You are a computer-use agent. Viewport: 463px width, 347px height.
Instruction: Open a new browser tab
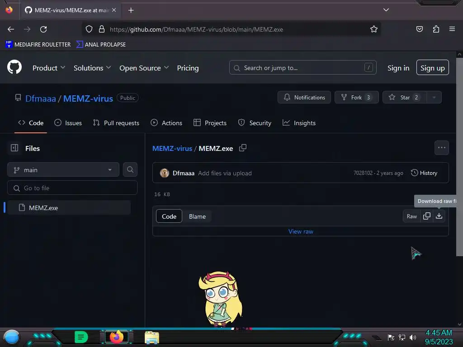click(131, 10)
